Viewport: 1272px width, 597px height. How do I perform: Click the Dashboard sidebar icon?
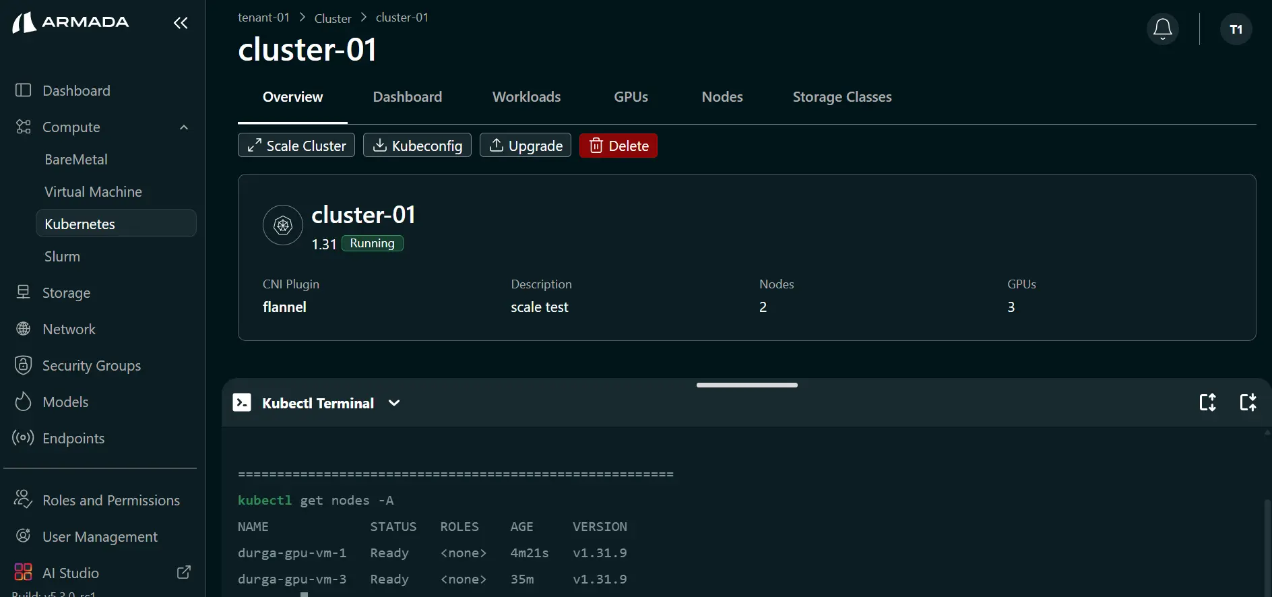click(x=24, y=90)
